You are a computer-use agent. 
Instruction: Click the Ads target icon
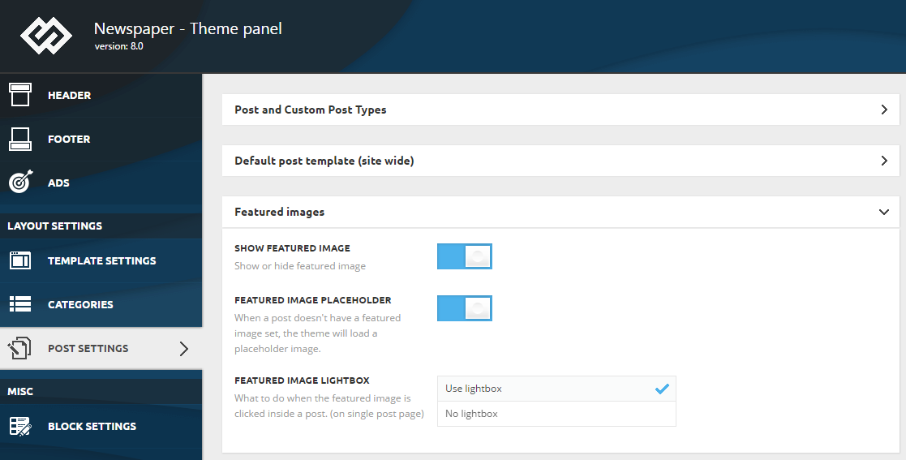click(x=21, y=182)
